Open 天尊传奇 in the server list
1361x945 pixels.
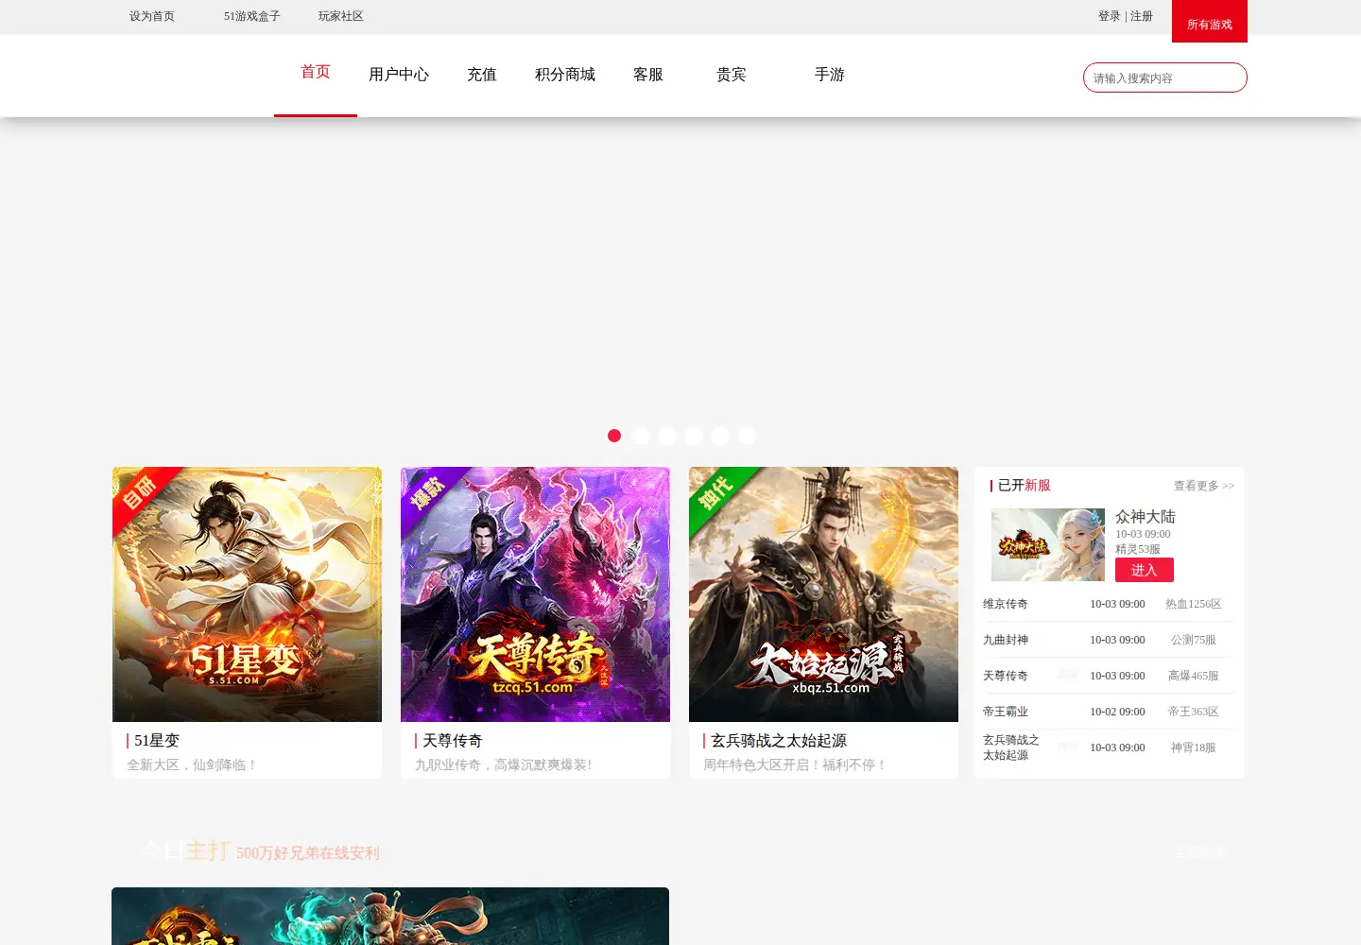1006,676
